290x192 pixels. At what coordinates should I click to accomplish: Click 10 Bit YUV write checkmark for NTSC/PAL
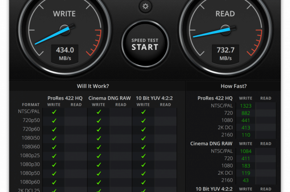pyautogui.click(x=144, y=112)
